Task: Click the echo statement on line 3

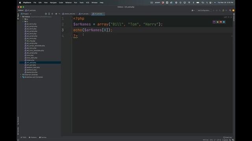Action: [93, 30]
